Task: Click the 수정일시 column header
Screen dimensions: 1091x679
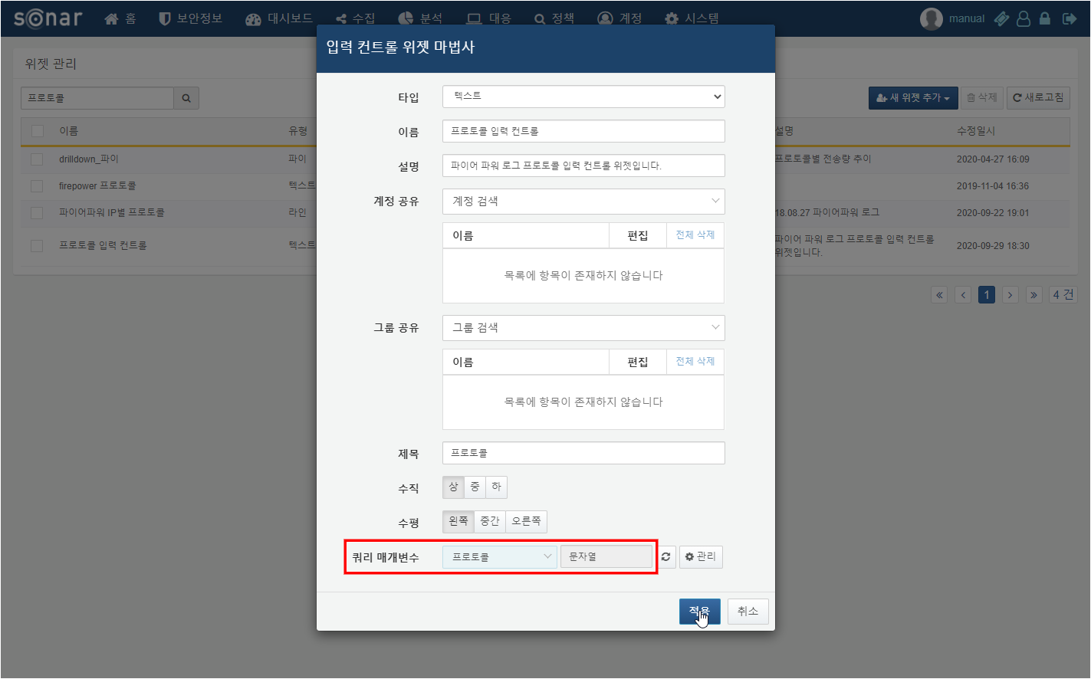Action: click(976, 131)
